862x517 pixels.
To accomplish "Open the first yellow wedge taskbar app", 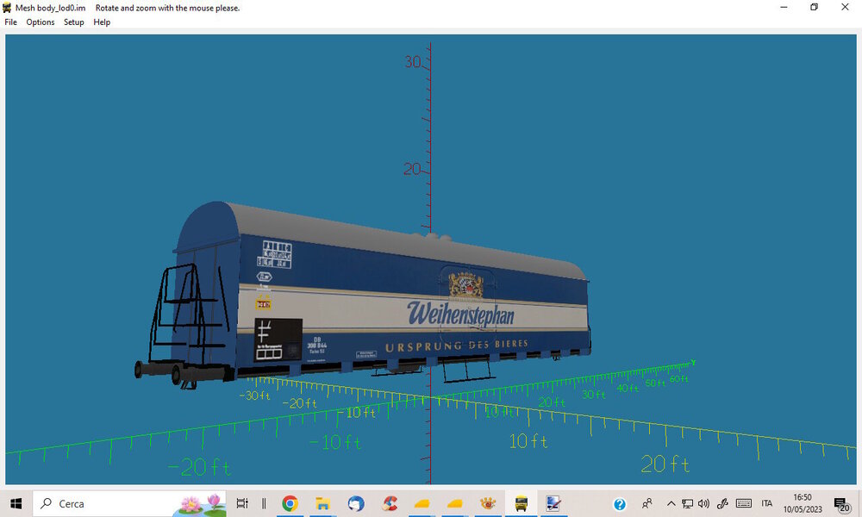I will pos(422,503).
